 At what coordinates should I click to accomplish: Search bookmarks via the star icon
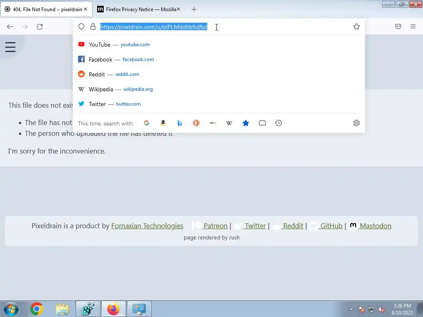tap(246, 123)
